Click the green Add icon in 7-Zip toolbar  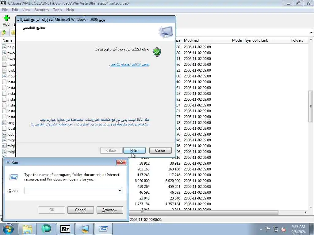[6, 18]
